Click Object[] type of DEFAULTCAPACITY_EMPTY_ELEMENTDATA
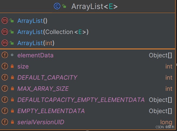The width and height of the screenshot is (177, 131). 160,100
